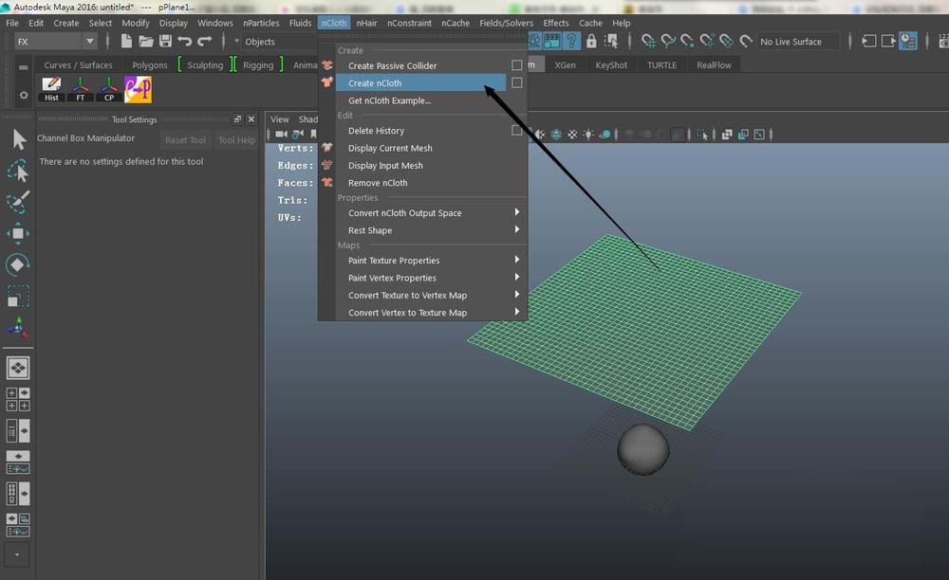The height and width of the screenshot is (580, 949).
Task: Click the question mark icon in status line
Action: pyautogui.click(x=570, y=41)
